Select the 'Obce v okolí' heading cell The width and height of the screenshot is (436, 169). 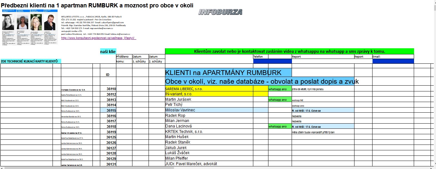[260, 81]
